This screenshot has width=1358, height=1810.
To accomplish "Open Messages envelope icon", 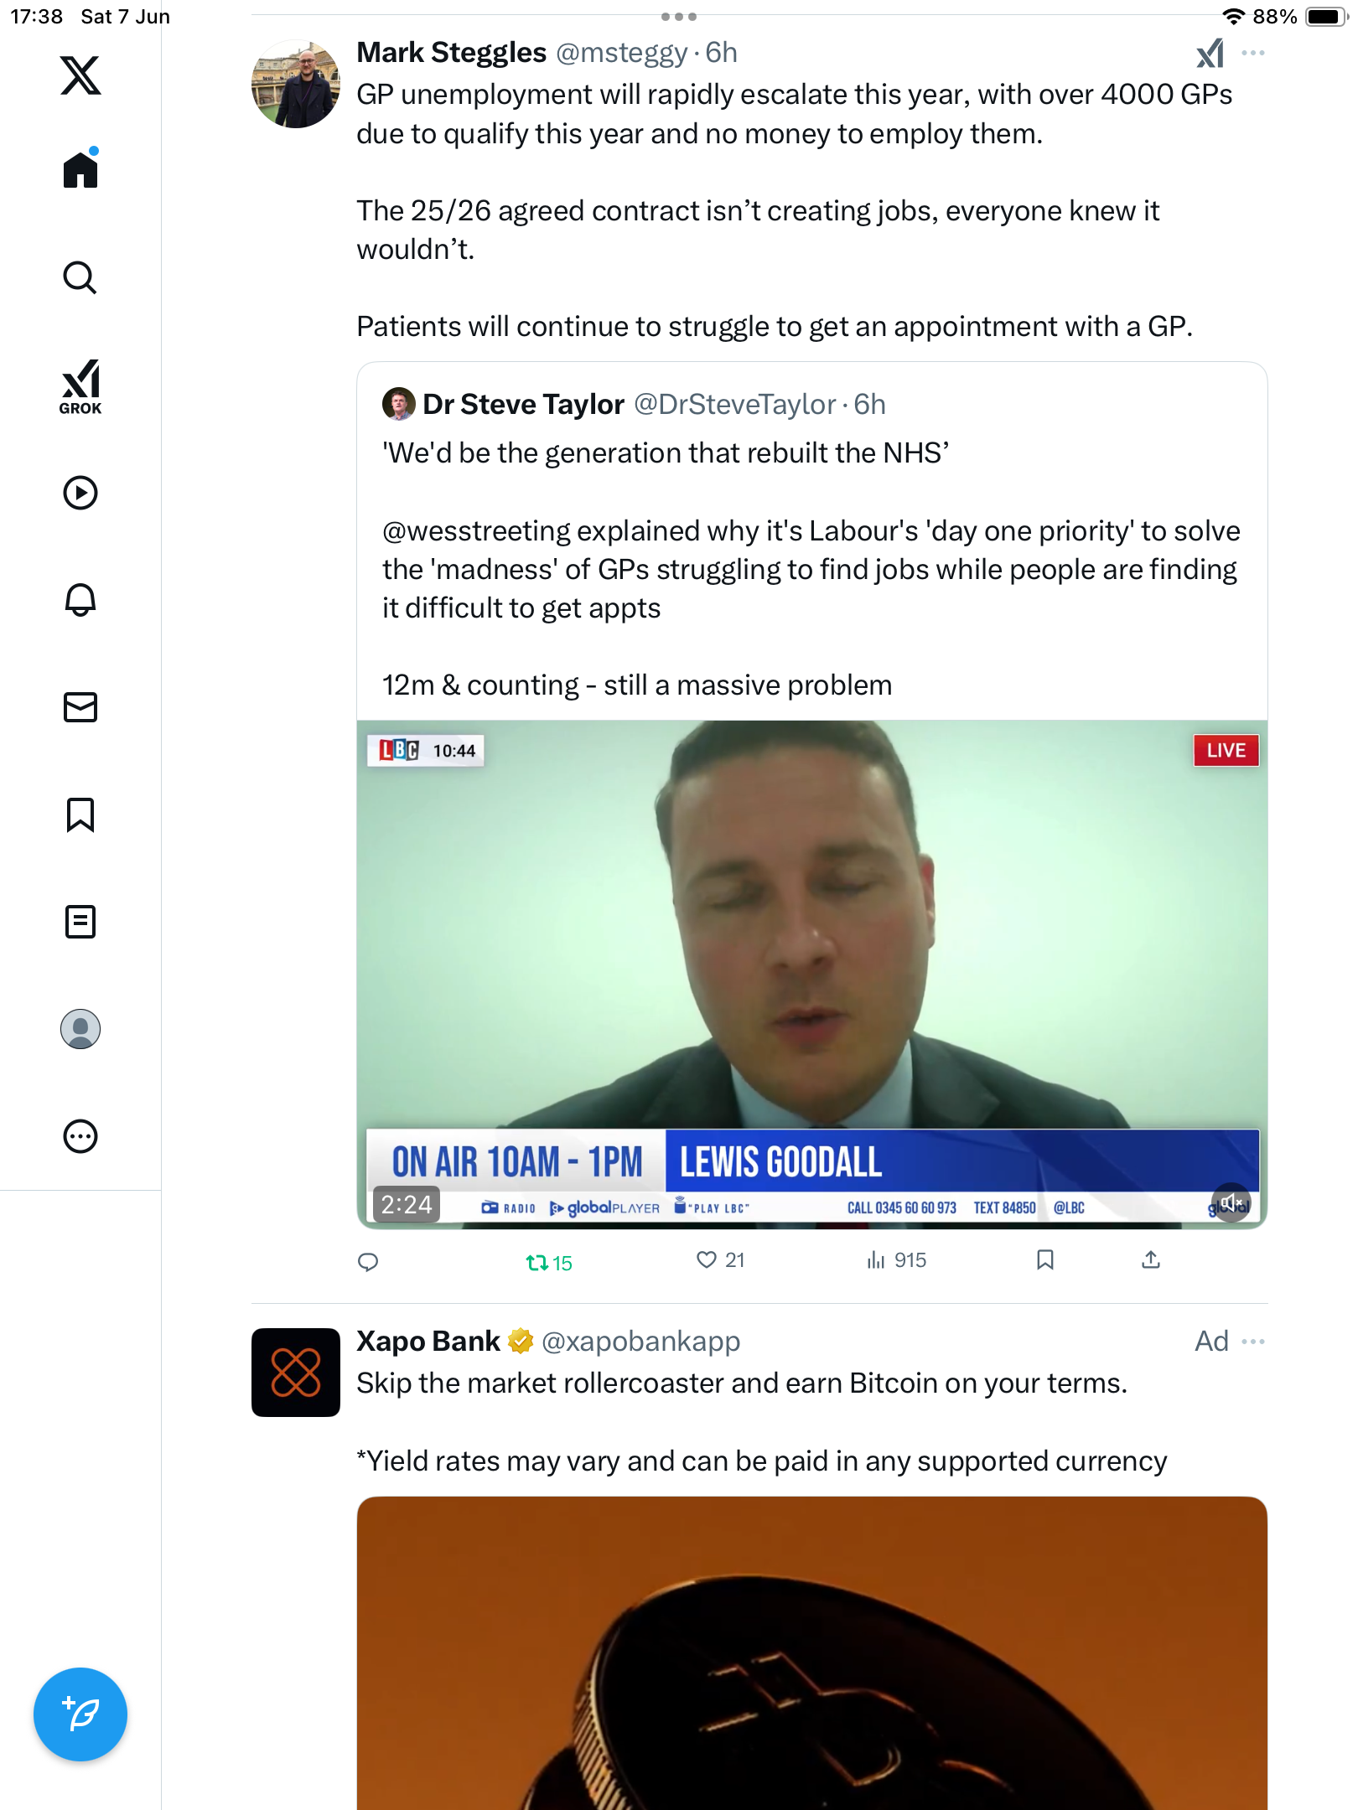I will [x=80, y=707].
